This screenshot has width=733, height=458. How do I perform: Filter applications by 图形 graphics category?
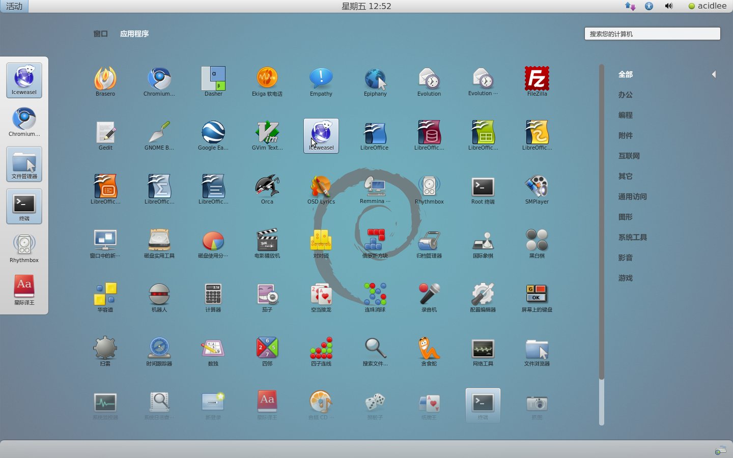(626, 217)
